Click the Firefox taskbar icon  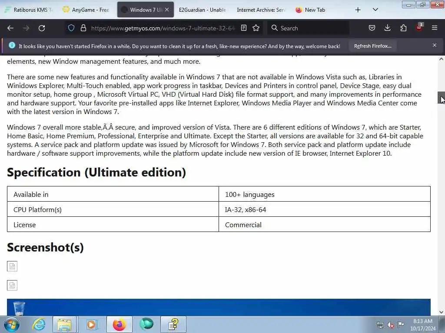120,324
